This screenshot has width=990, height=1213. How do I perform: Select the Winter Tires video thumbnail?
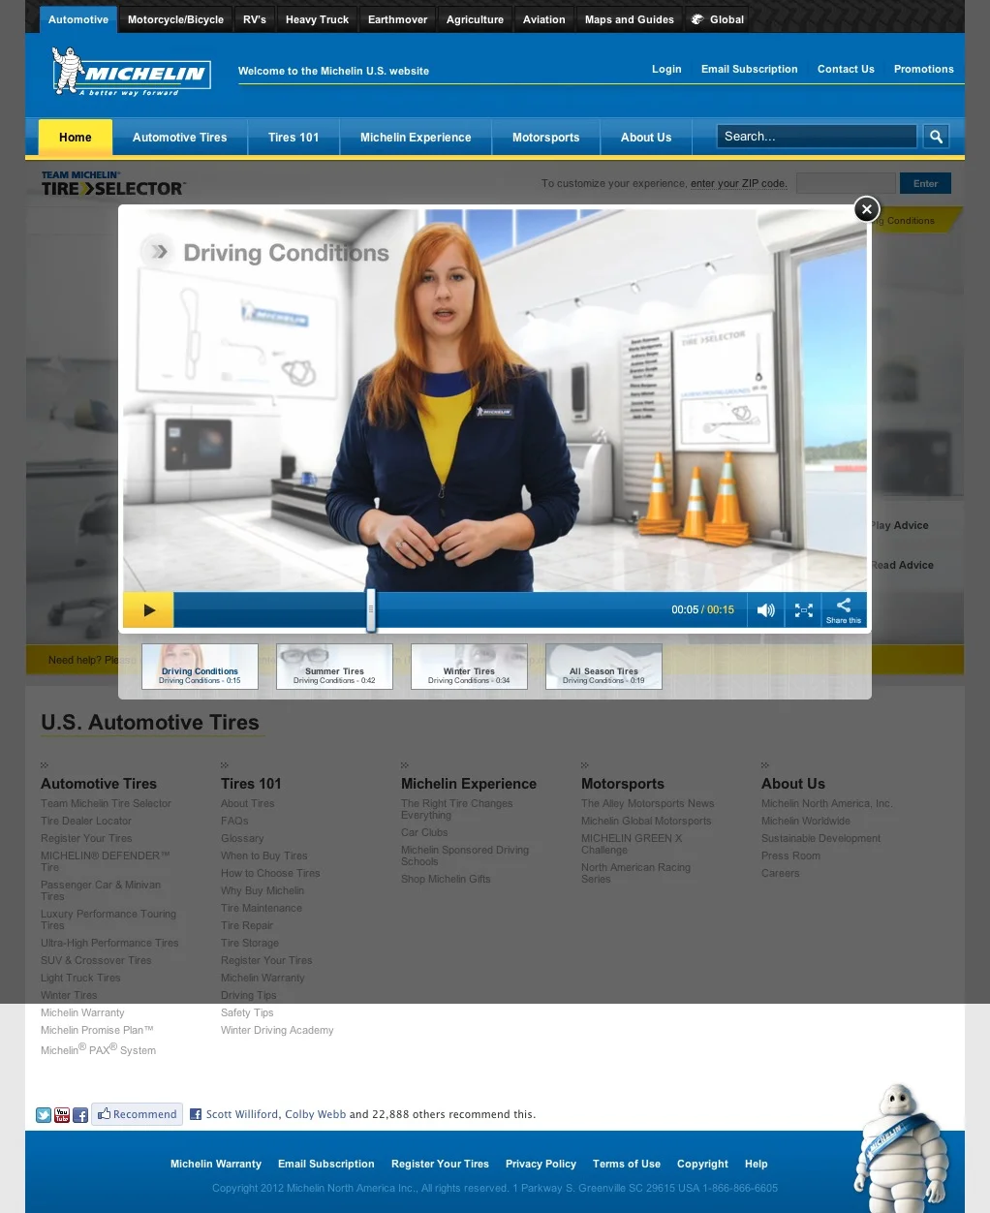[469, 667]
